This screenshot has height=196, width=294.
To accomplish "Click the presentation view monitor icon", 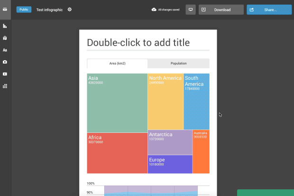I will pos(191,9).
